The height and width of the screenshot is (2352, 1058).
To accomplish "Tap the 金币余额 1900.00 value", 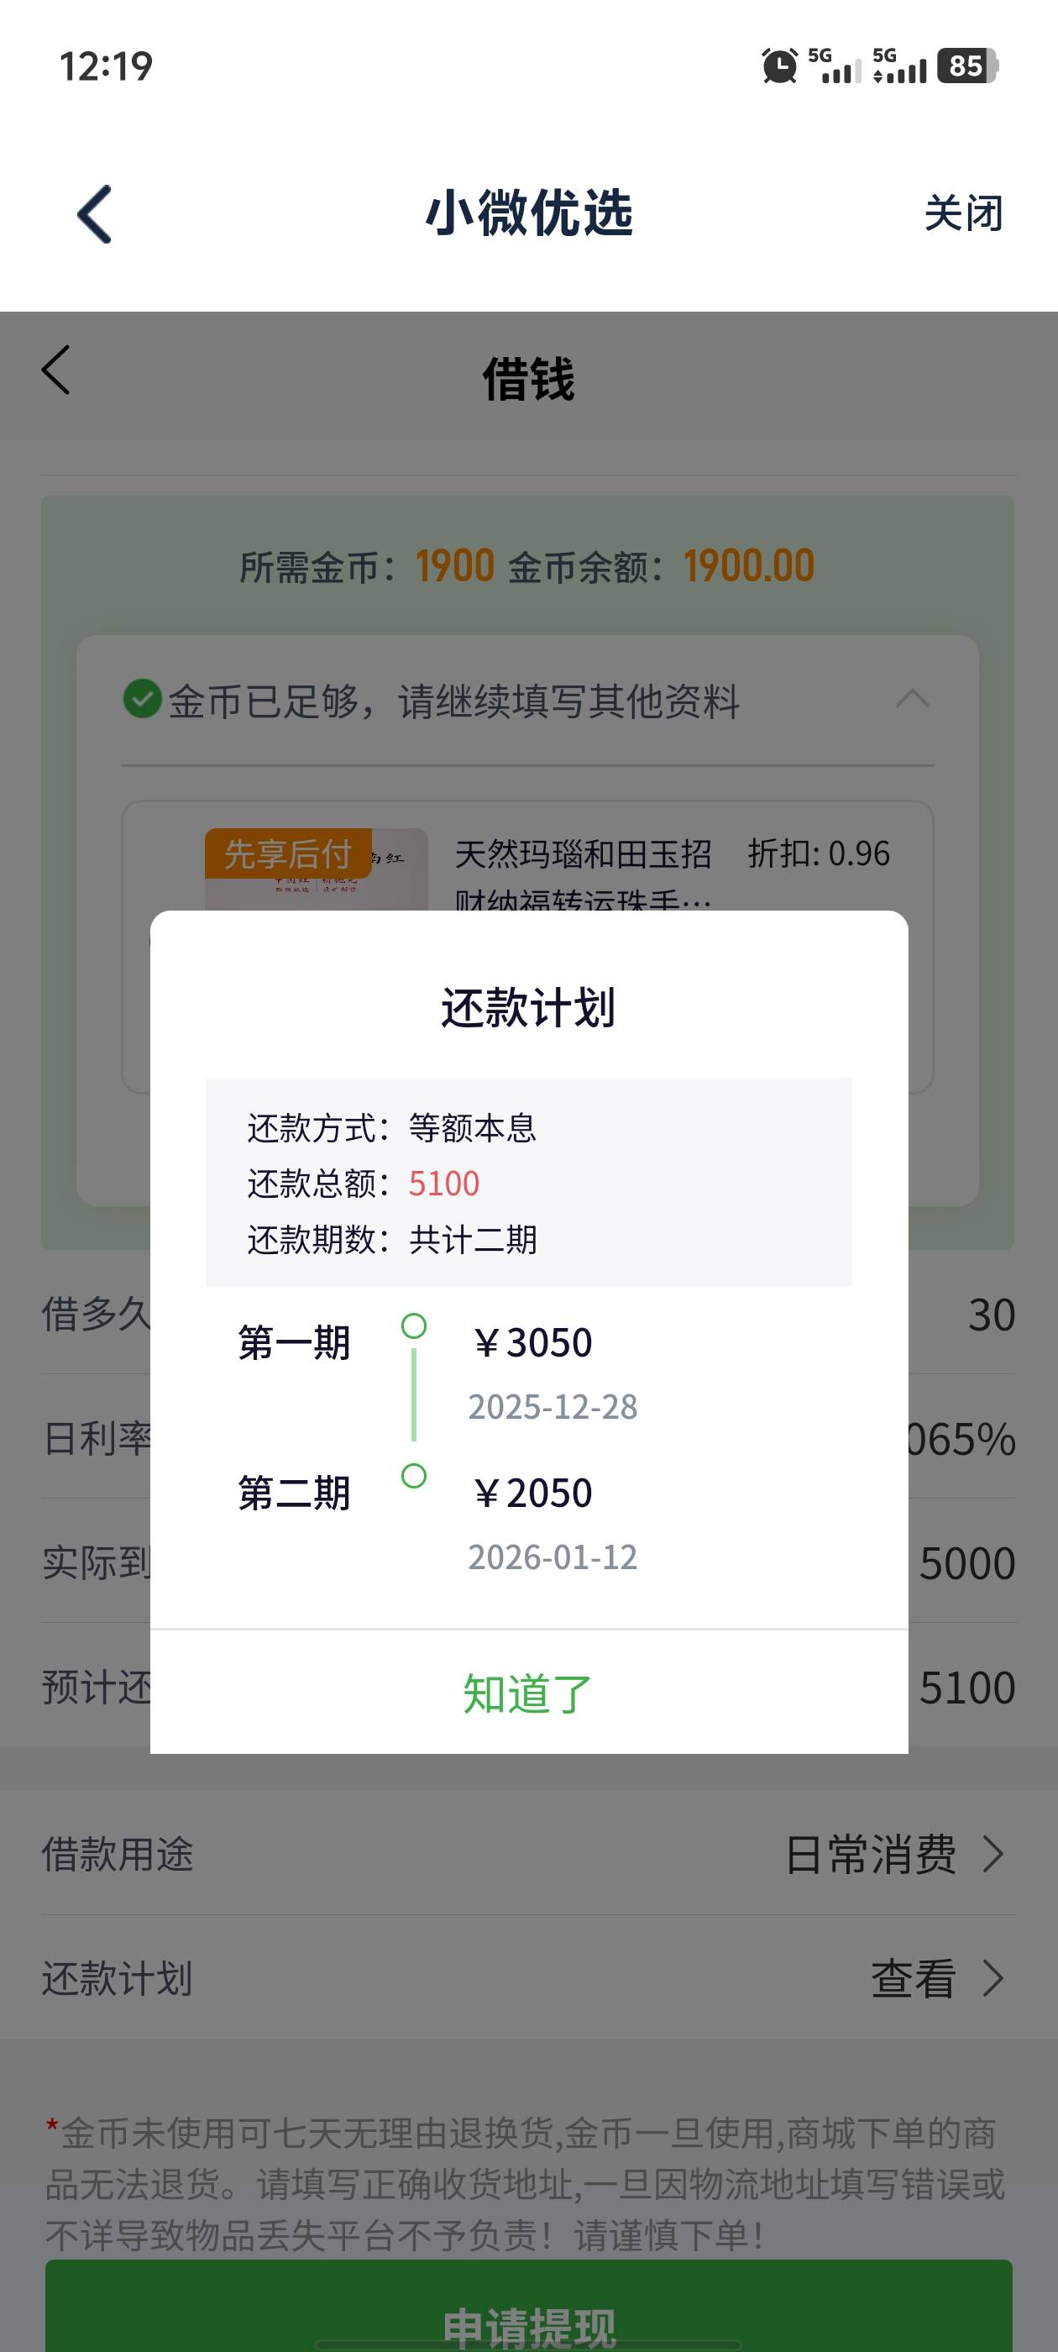I will 748,566.
